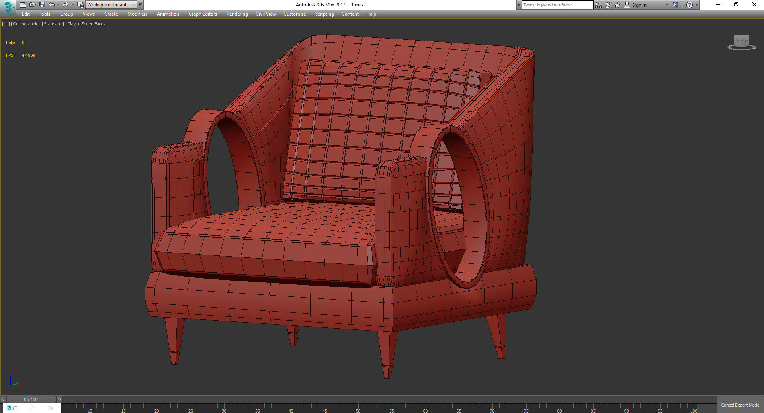Click the Open File folder icon
This screenshot has width=764, height=413.
tap(32, 5)
